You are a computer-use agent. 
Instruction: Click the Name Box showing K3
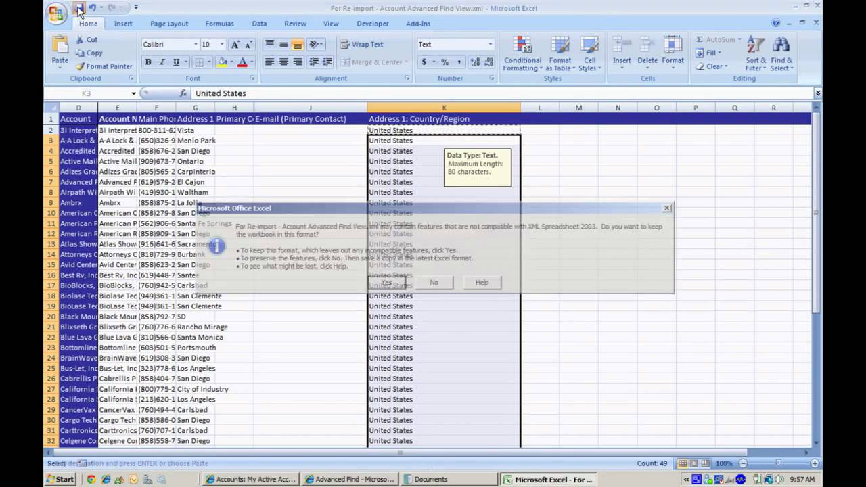pos(87,93)
